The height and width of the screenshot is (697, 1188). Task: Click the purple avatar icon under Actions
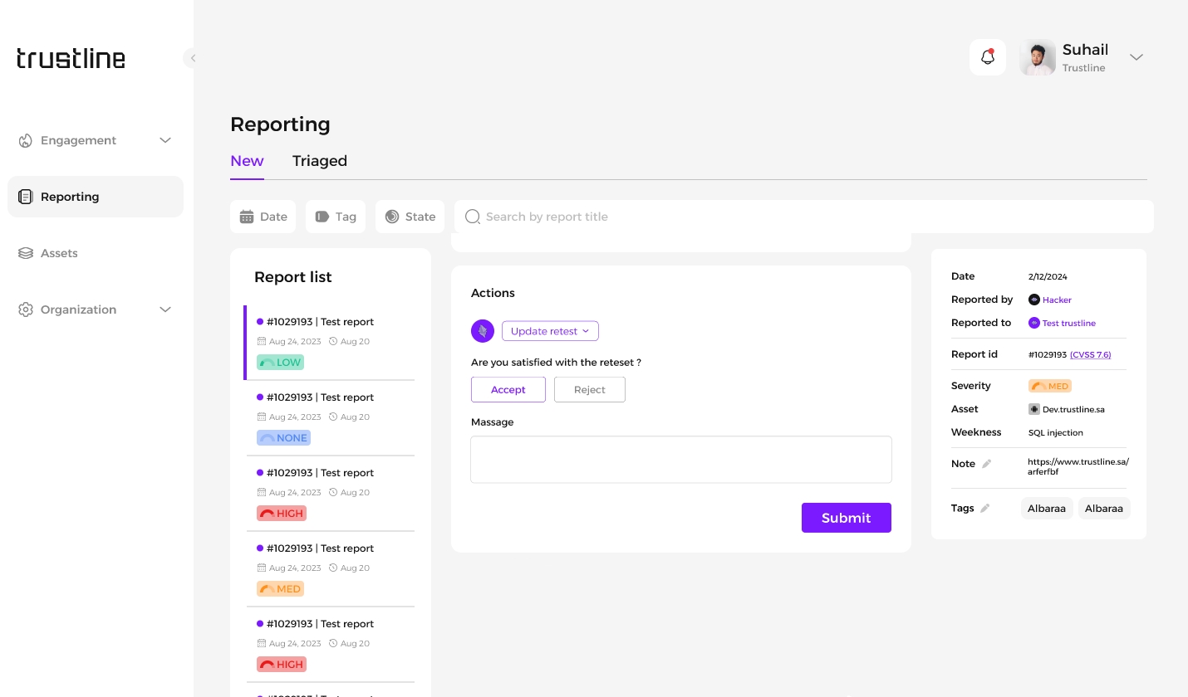click(483, 331)
